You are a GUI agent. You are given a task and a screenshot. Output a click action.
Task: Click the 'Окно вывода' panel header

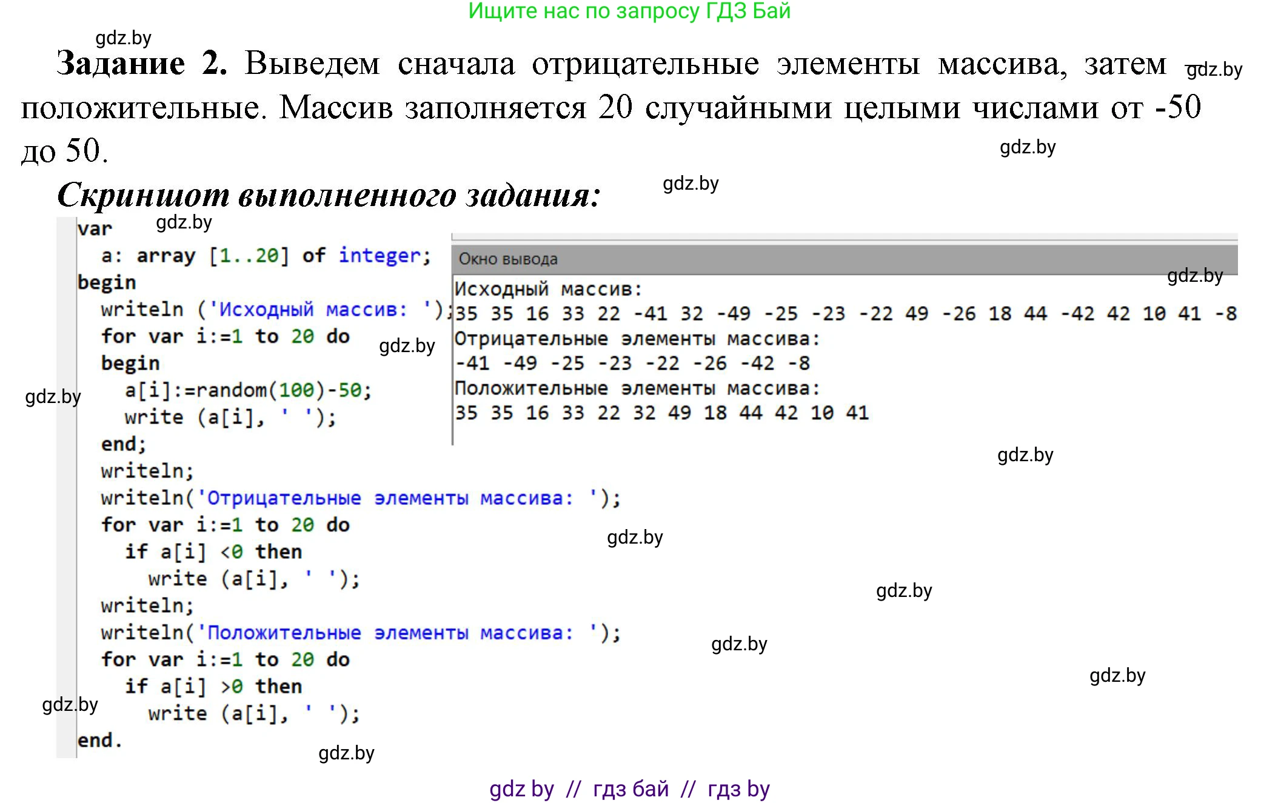point(509,258)
